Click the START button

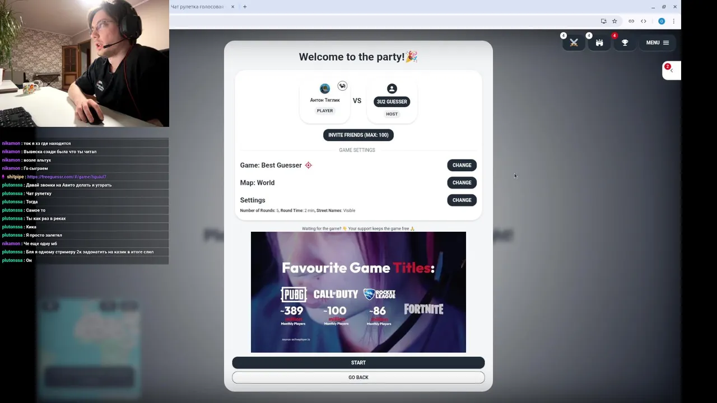pyautogui.click(x=358, y=363)
